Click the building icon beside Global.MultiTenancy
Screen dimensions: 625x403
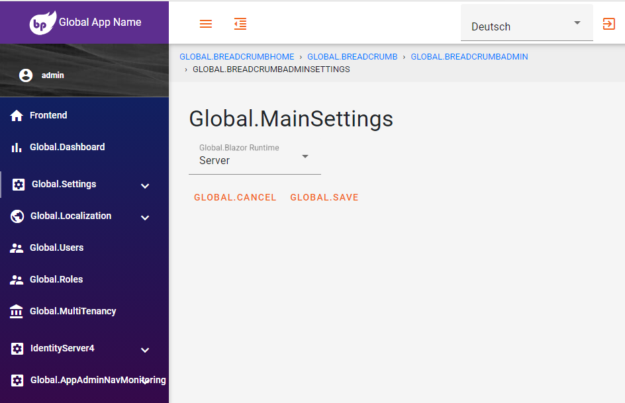tap(17, 311)
